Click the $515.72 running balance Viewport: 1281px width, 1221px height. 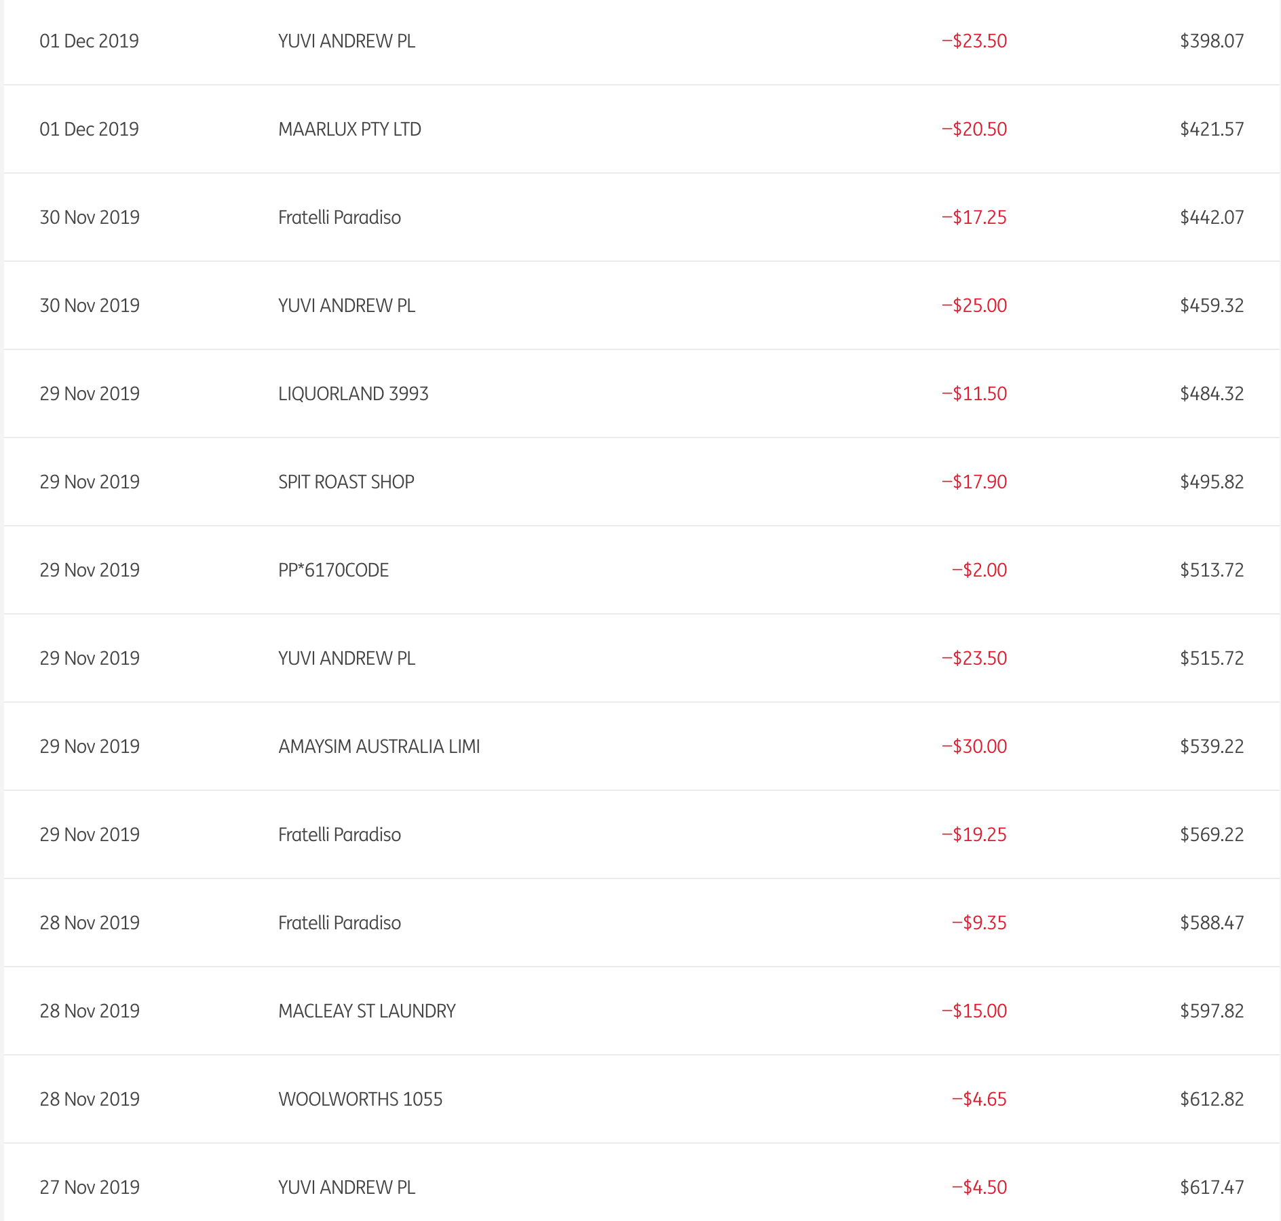coord(1212,658)
